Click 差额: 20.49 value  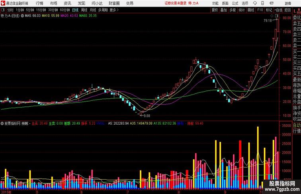(72, 123)
